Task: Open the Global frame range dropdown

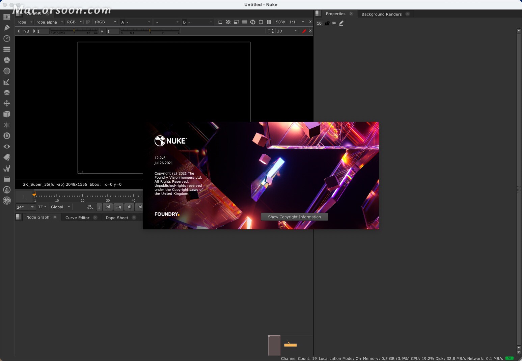Action: point(60,207)
